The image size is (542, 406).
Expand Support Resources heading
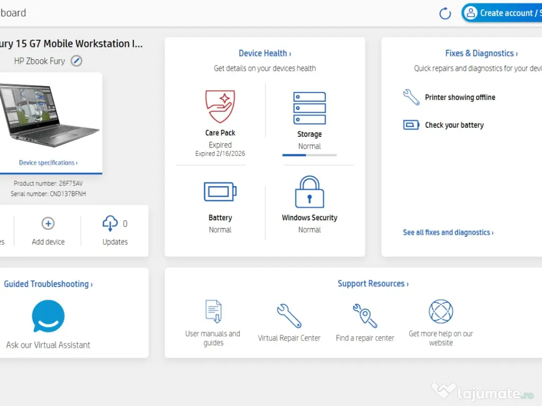373,284
